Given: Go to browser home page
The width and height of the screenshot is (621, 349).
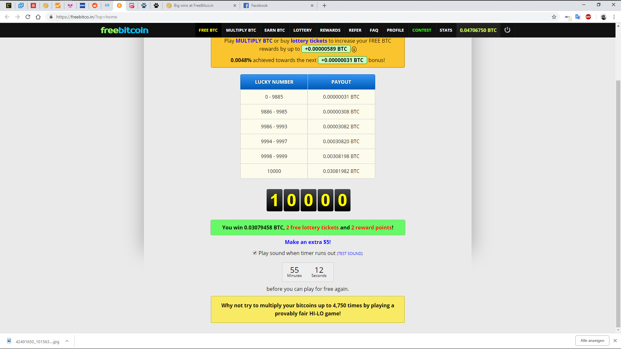Looking at the screenshot, I should 38,17.
